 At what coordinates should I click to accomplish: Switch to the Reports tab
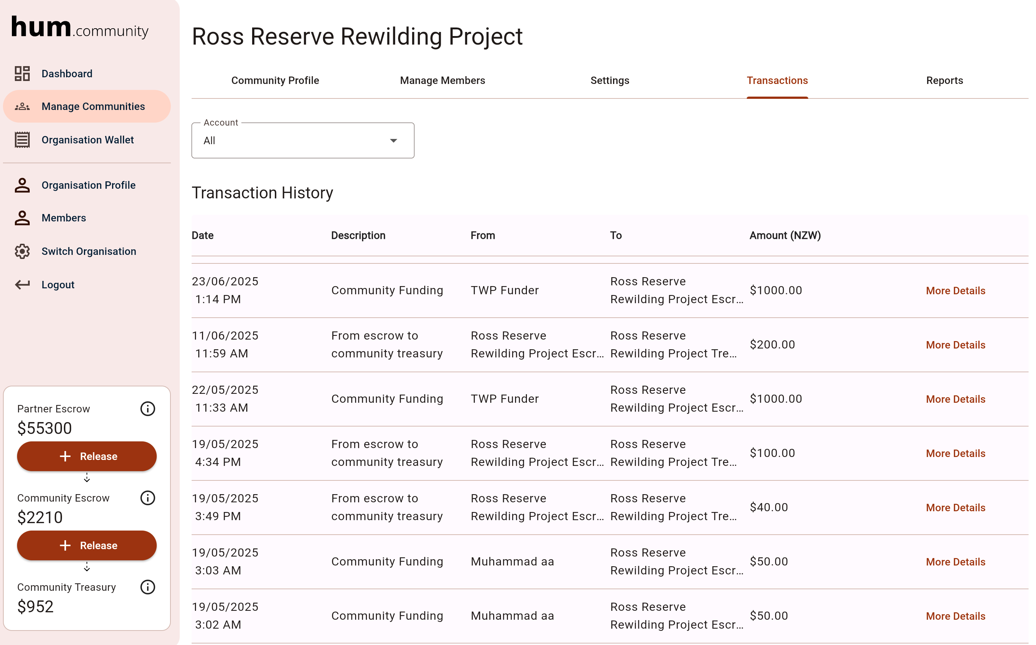pos(944,81)
